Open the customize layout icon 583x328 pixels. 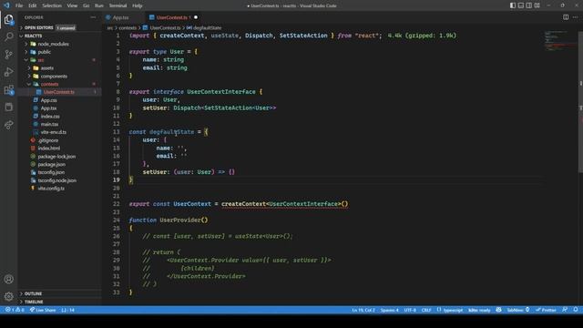tap(537, 5)
